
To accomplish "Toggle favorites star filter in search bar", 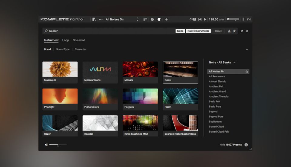I will [234, 31].
